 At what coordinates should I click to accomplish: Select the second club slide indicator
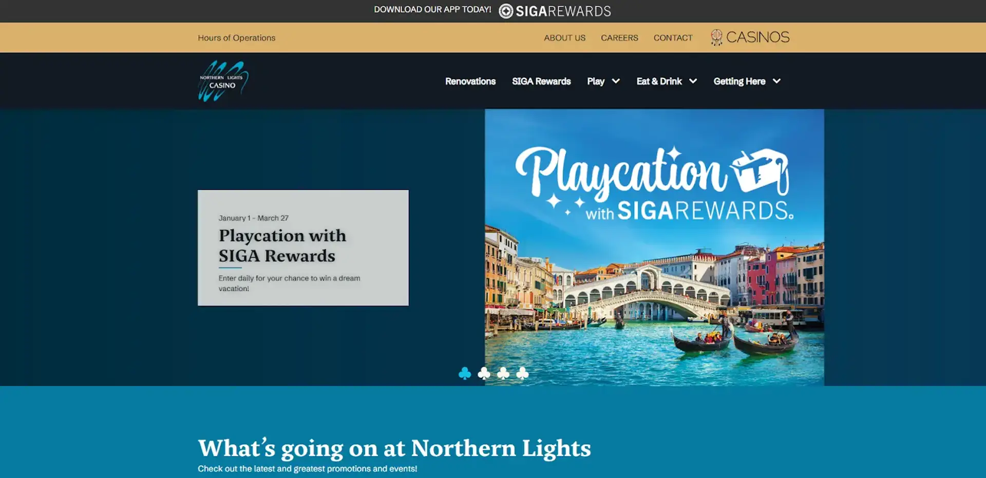[x=484, y=373]
